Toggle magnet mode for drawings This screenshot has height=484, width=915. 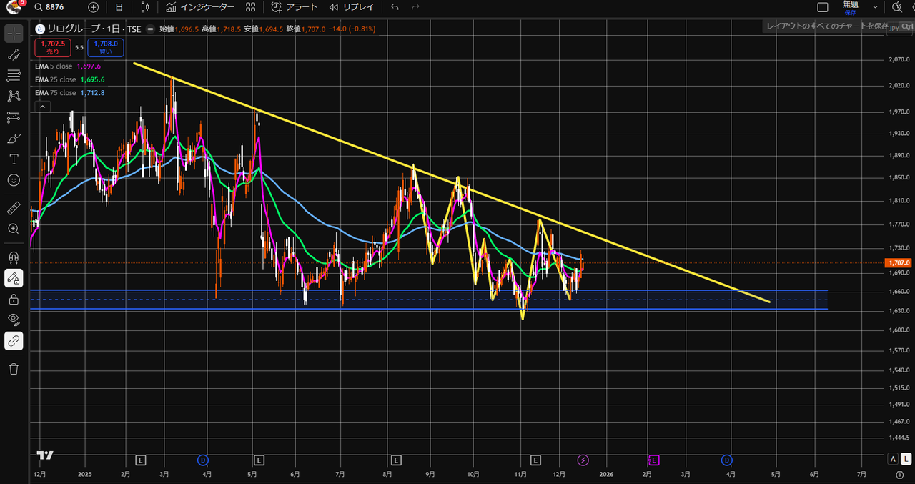point(14,257)
